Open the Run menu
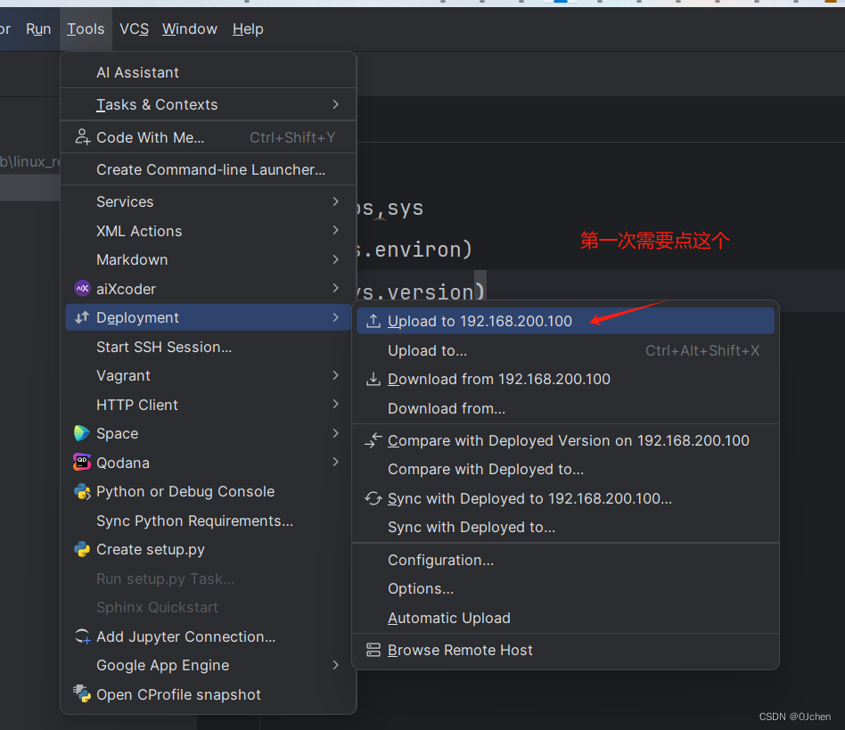Viewport: 845px width, 730px height. point(38,29)
